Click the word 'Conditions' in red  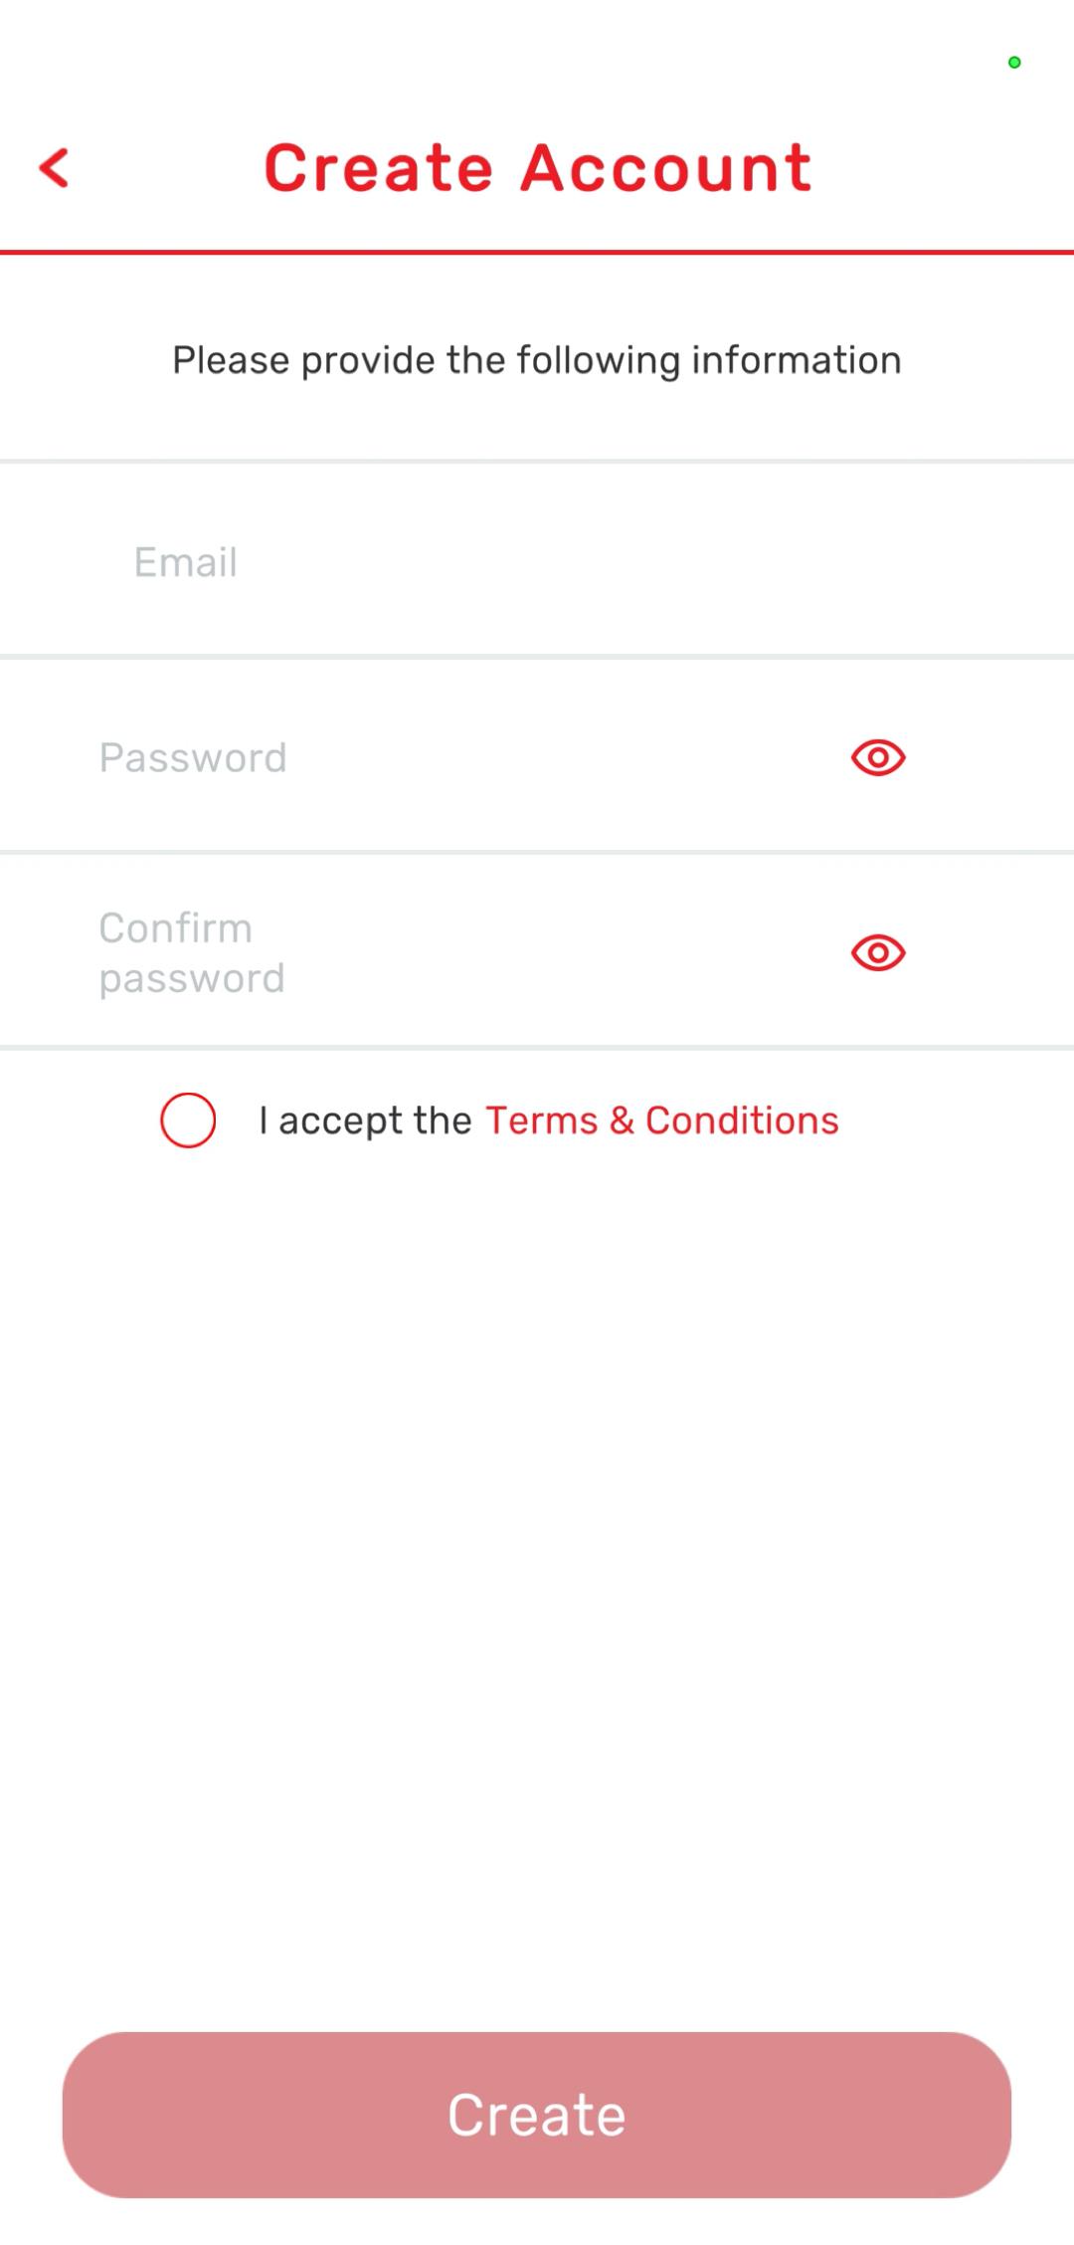tap(742, 1121)
